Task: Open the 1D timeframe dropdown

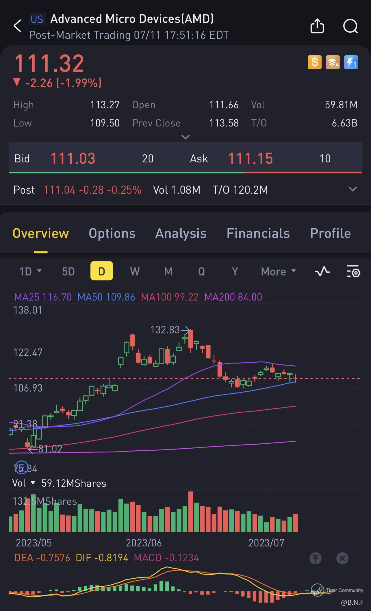Action: click(30, 271)
